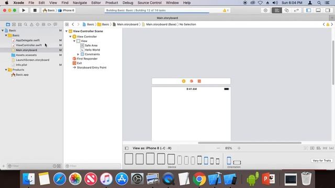Go forward in editor history
This screenshot has height=188, width=335.
(78, 25)
